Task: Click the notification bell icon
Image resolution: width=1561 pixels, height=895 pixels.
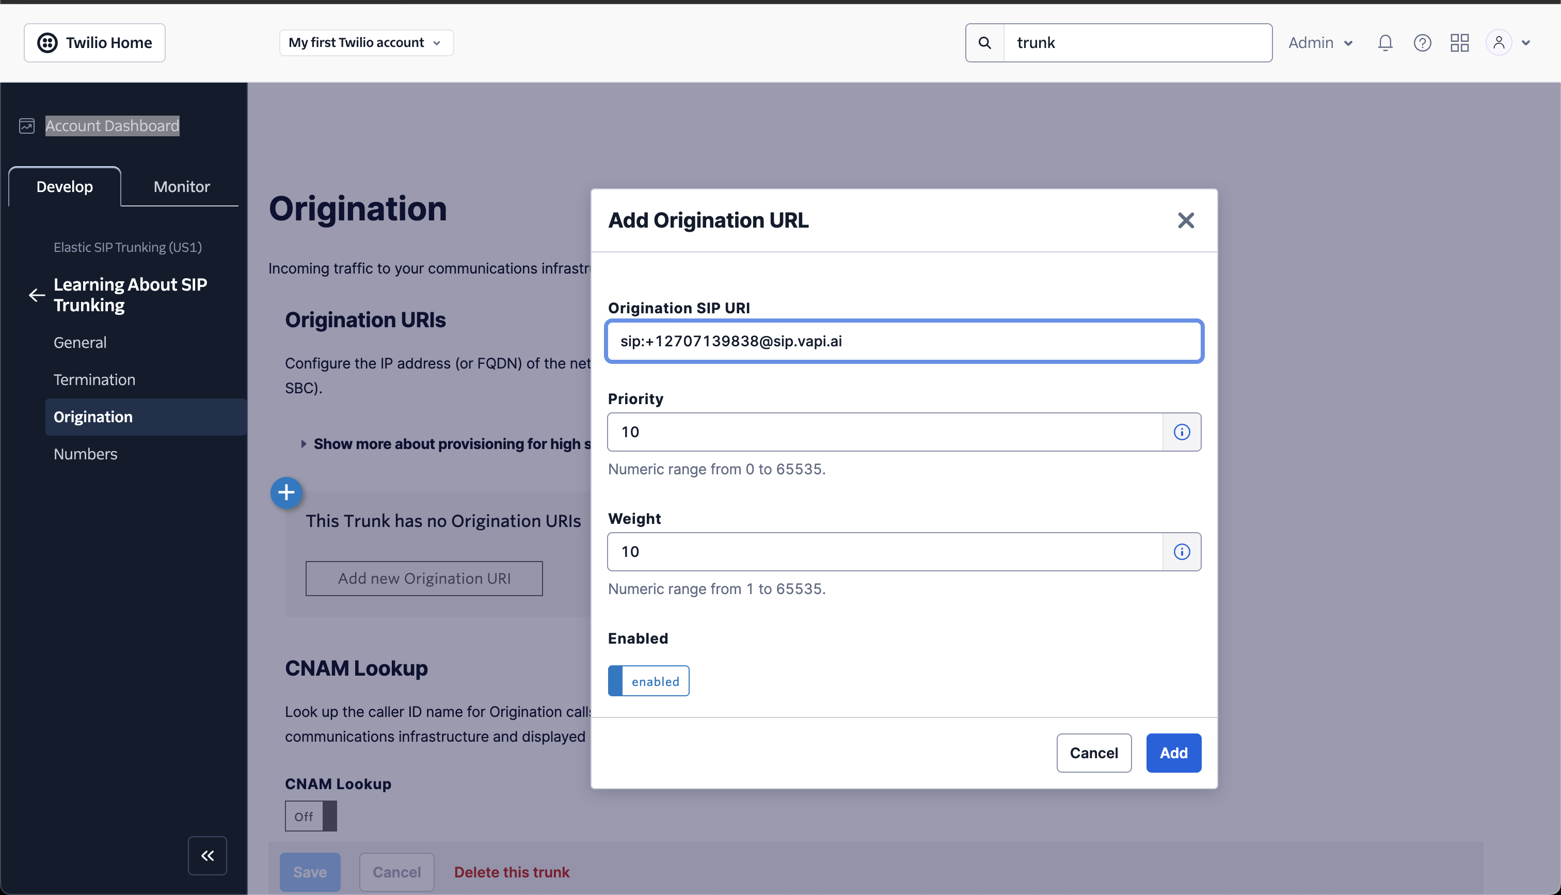Action: [1385, 42]
